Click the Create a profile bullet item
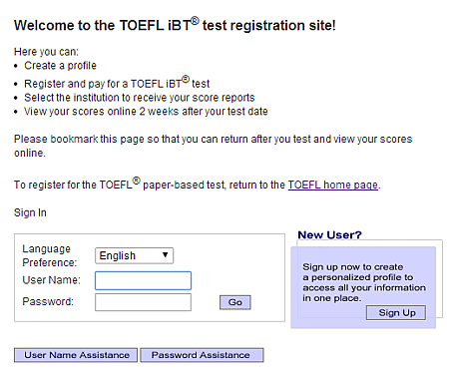The width and height of the screenshot is (449, 378). coord(60,66)
